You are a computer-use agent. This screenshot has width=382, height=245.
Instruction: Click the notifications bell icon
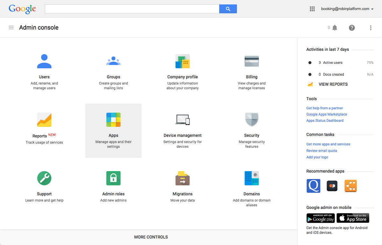[x=335, y=28]
